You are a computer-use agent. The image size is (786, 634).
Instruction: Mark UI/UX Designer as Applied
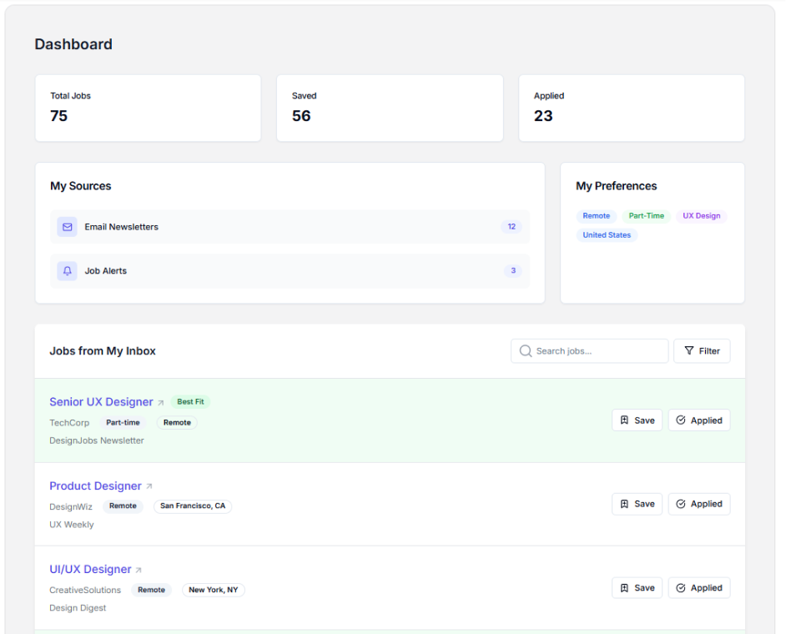coord(699,588)
